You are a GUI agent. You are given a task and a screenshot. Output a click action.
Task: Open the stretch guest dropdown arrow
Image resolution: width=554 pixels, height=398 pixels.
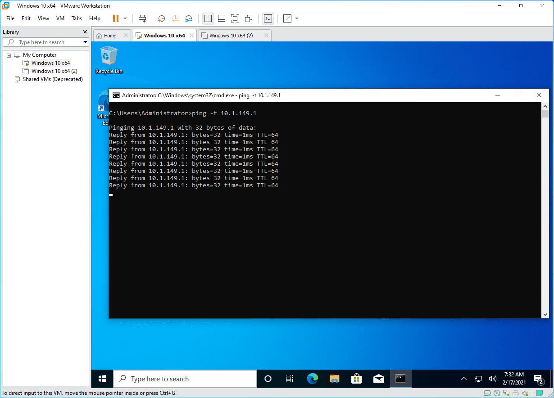tap(297, 18)
